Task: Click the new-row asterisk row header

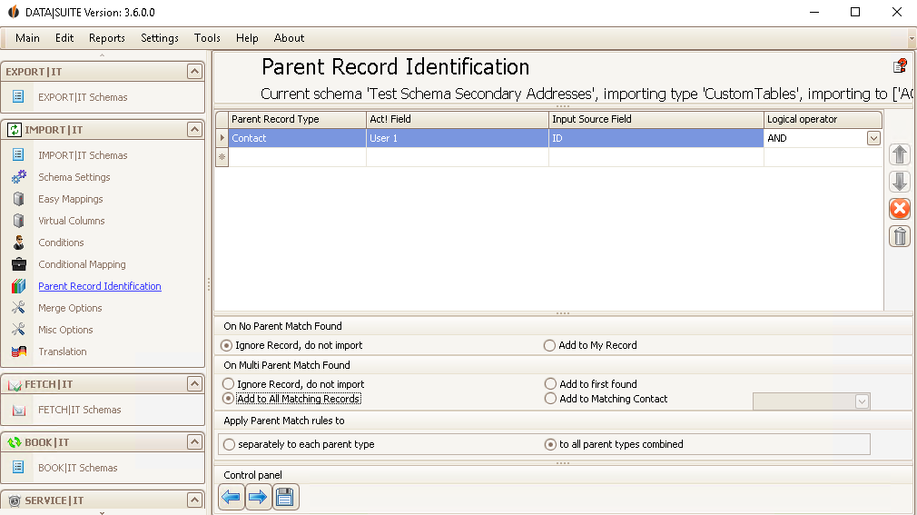Action: pyautogui.click(x=222, y=157)
